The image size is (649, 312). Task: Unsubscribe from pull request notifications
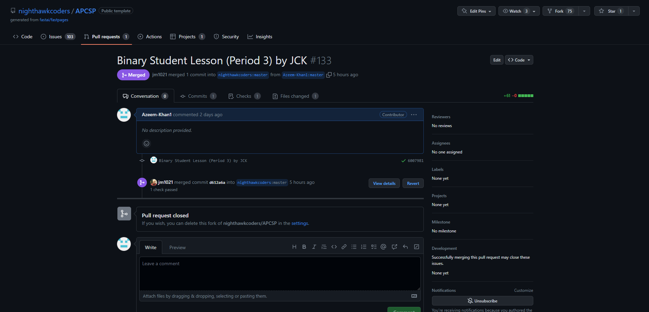pos(482,301)
